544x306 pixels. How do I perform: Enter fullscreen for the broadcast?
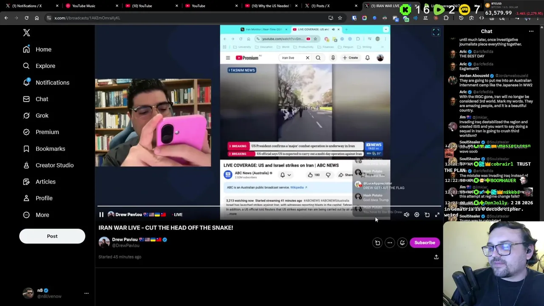[x=437, y=215]
